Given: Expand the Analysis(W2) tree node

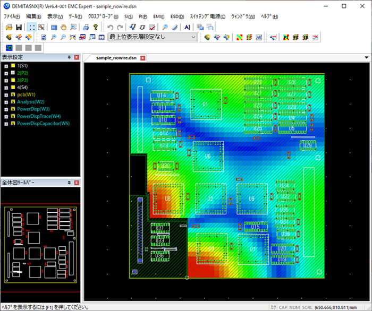Looking at the screenshot, I should click(6, 102).
